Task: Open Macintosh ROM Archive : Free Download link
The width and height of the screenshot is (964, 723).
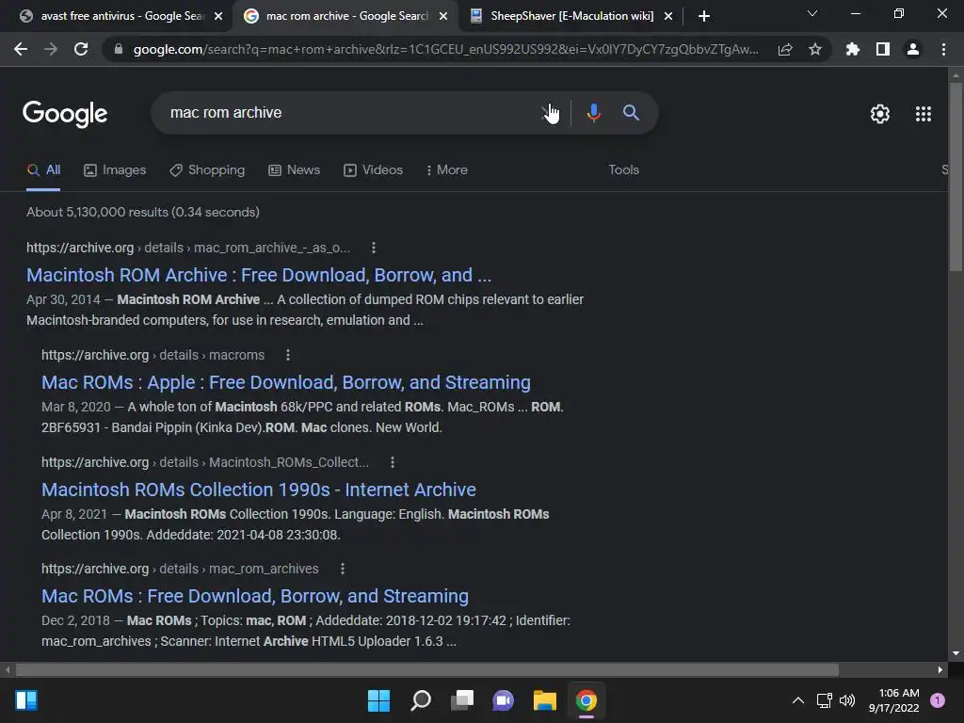Action: point(259,275)
